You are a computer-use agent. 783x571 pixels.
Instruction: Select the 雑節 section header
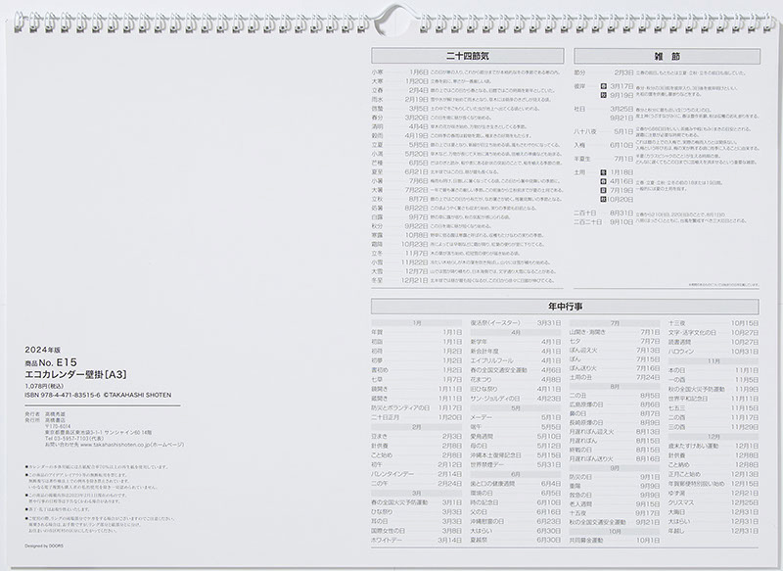click(670, 56)
